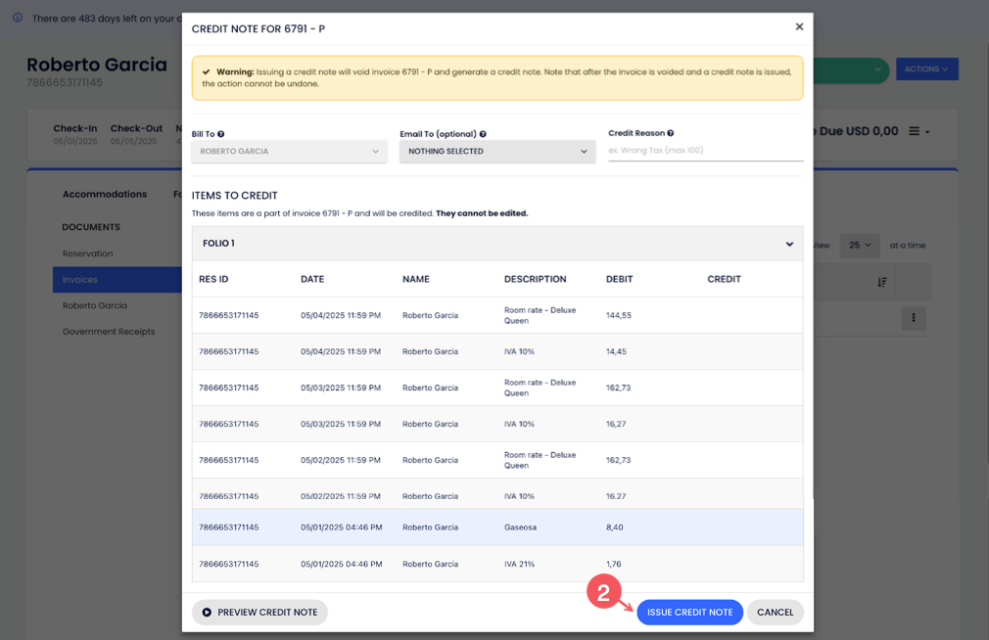Viewport: 989px width, 640px height.
Task: Click debit 162,73 in 05/03/2025 row
Action: pos(618,388)
